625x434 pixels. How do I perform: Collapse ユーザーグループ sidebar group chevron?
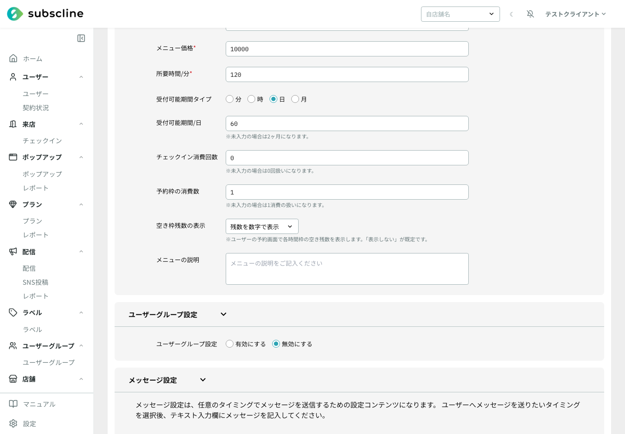(81, 346)
